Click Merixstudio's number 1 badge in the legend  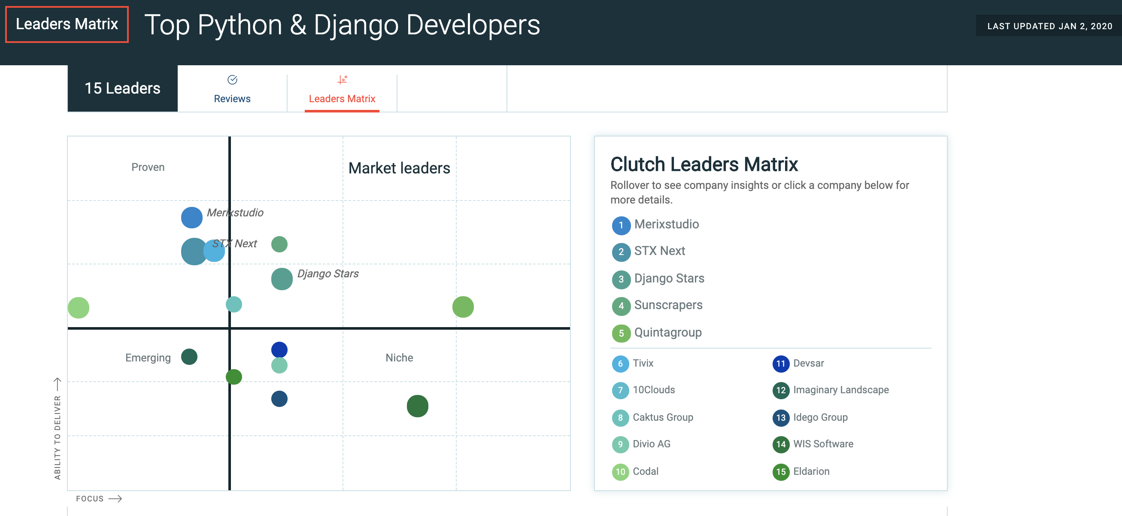coord(621,225)
